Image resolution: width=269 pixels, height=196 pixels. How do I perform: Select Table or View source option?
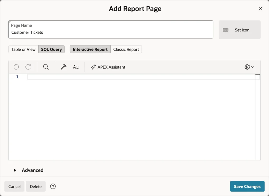(23, 49)
